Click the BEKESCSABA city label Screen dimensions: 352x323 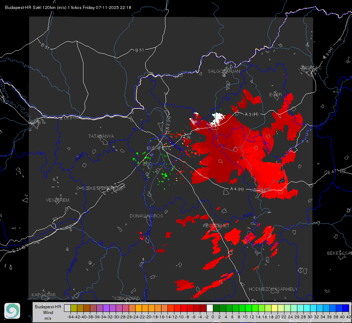pyautogui.click(x=339, y=253)
